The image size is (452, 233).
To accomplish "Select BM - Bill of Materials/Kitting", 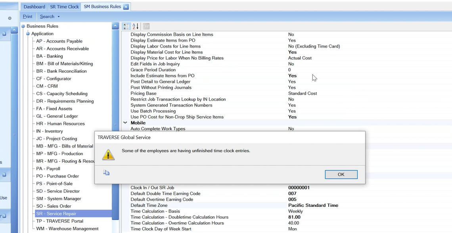I will (x=64, y=64).
